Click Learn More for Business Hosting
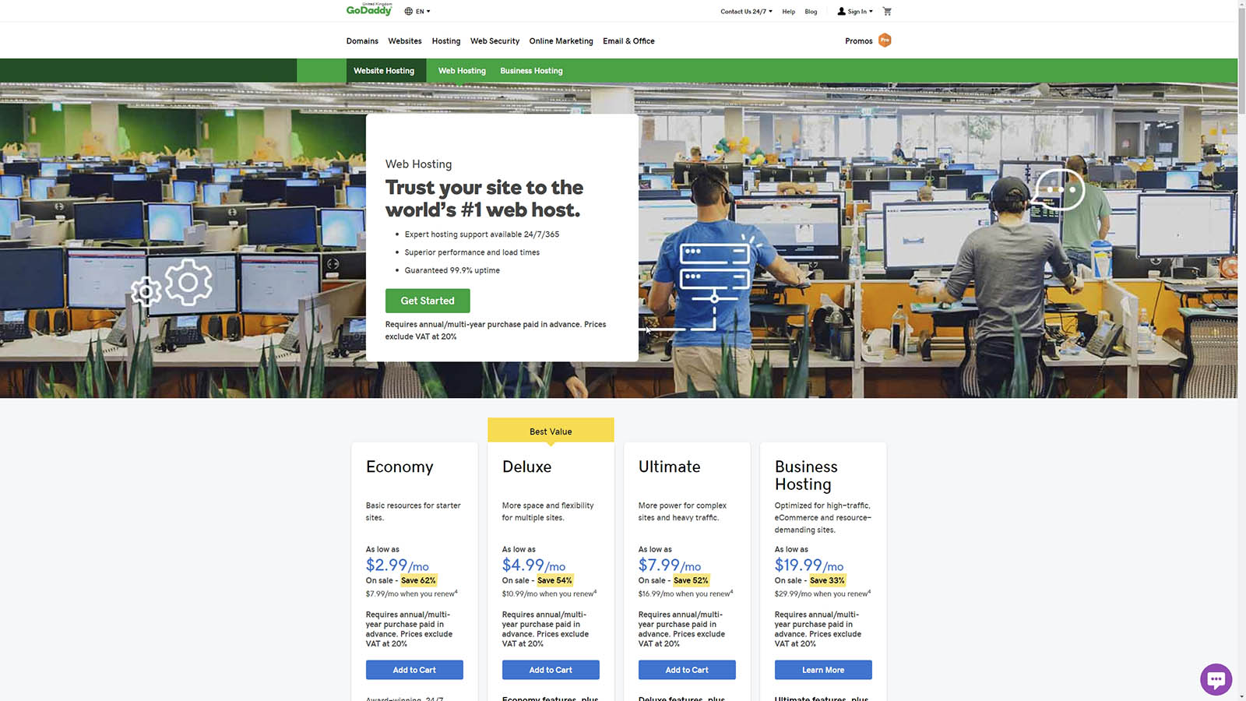This screenshot has height=701, width=1246. (x=823, y=670)
